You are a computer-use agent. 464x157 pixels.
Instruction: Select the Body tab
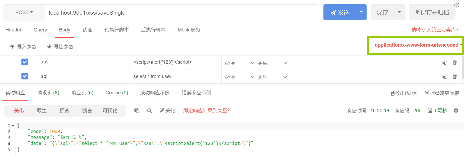[65, 30]
